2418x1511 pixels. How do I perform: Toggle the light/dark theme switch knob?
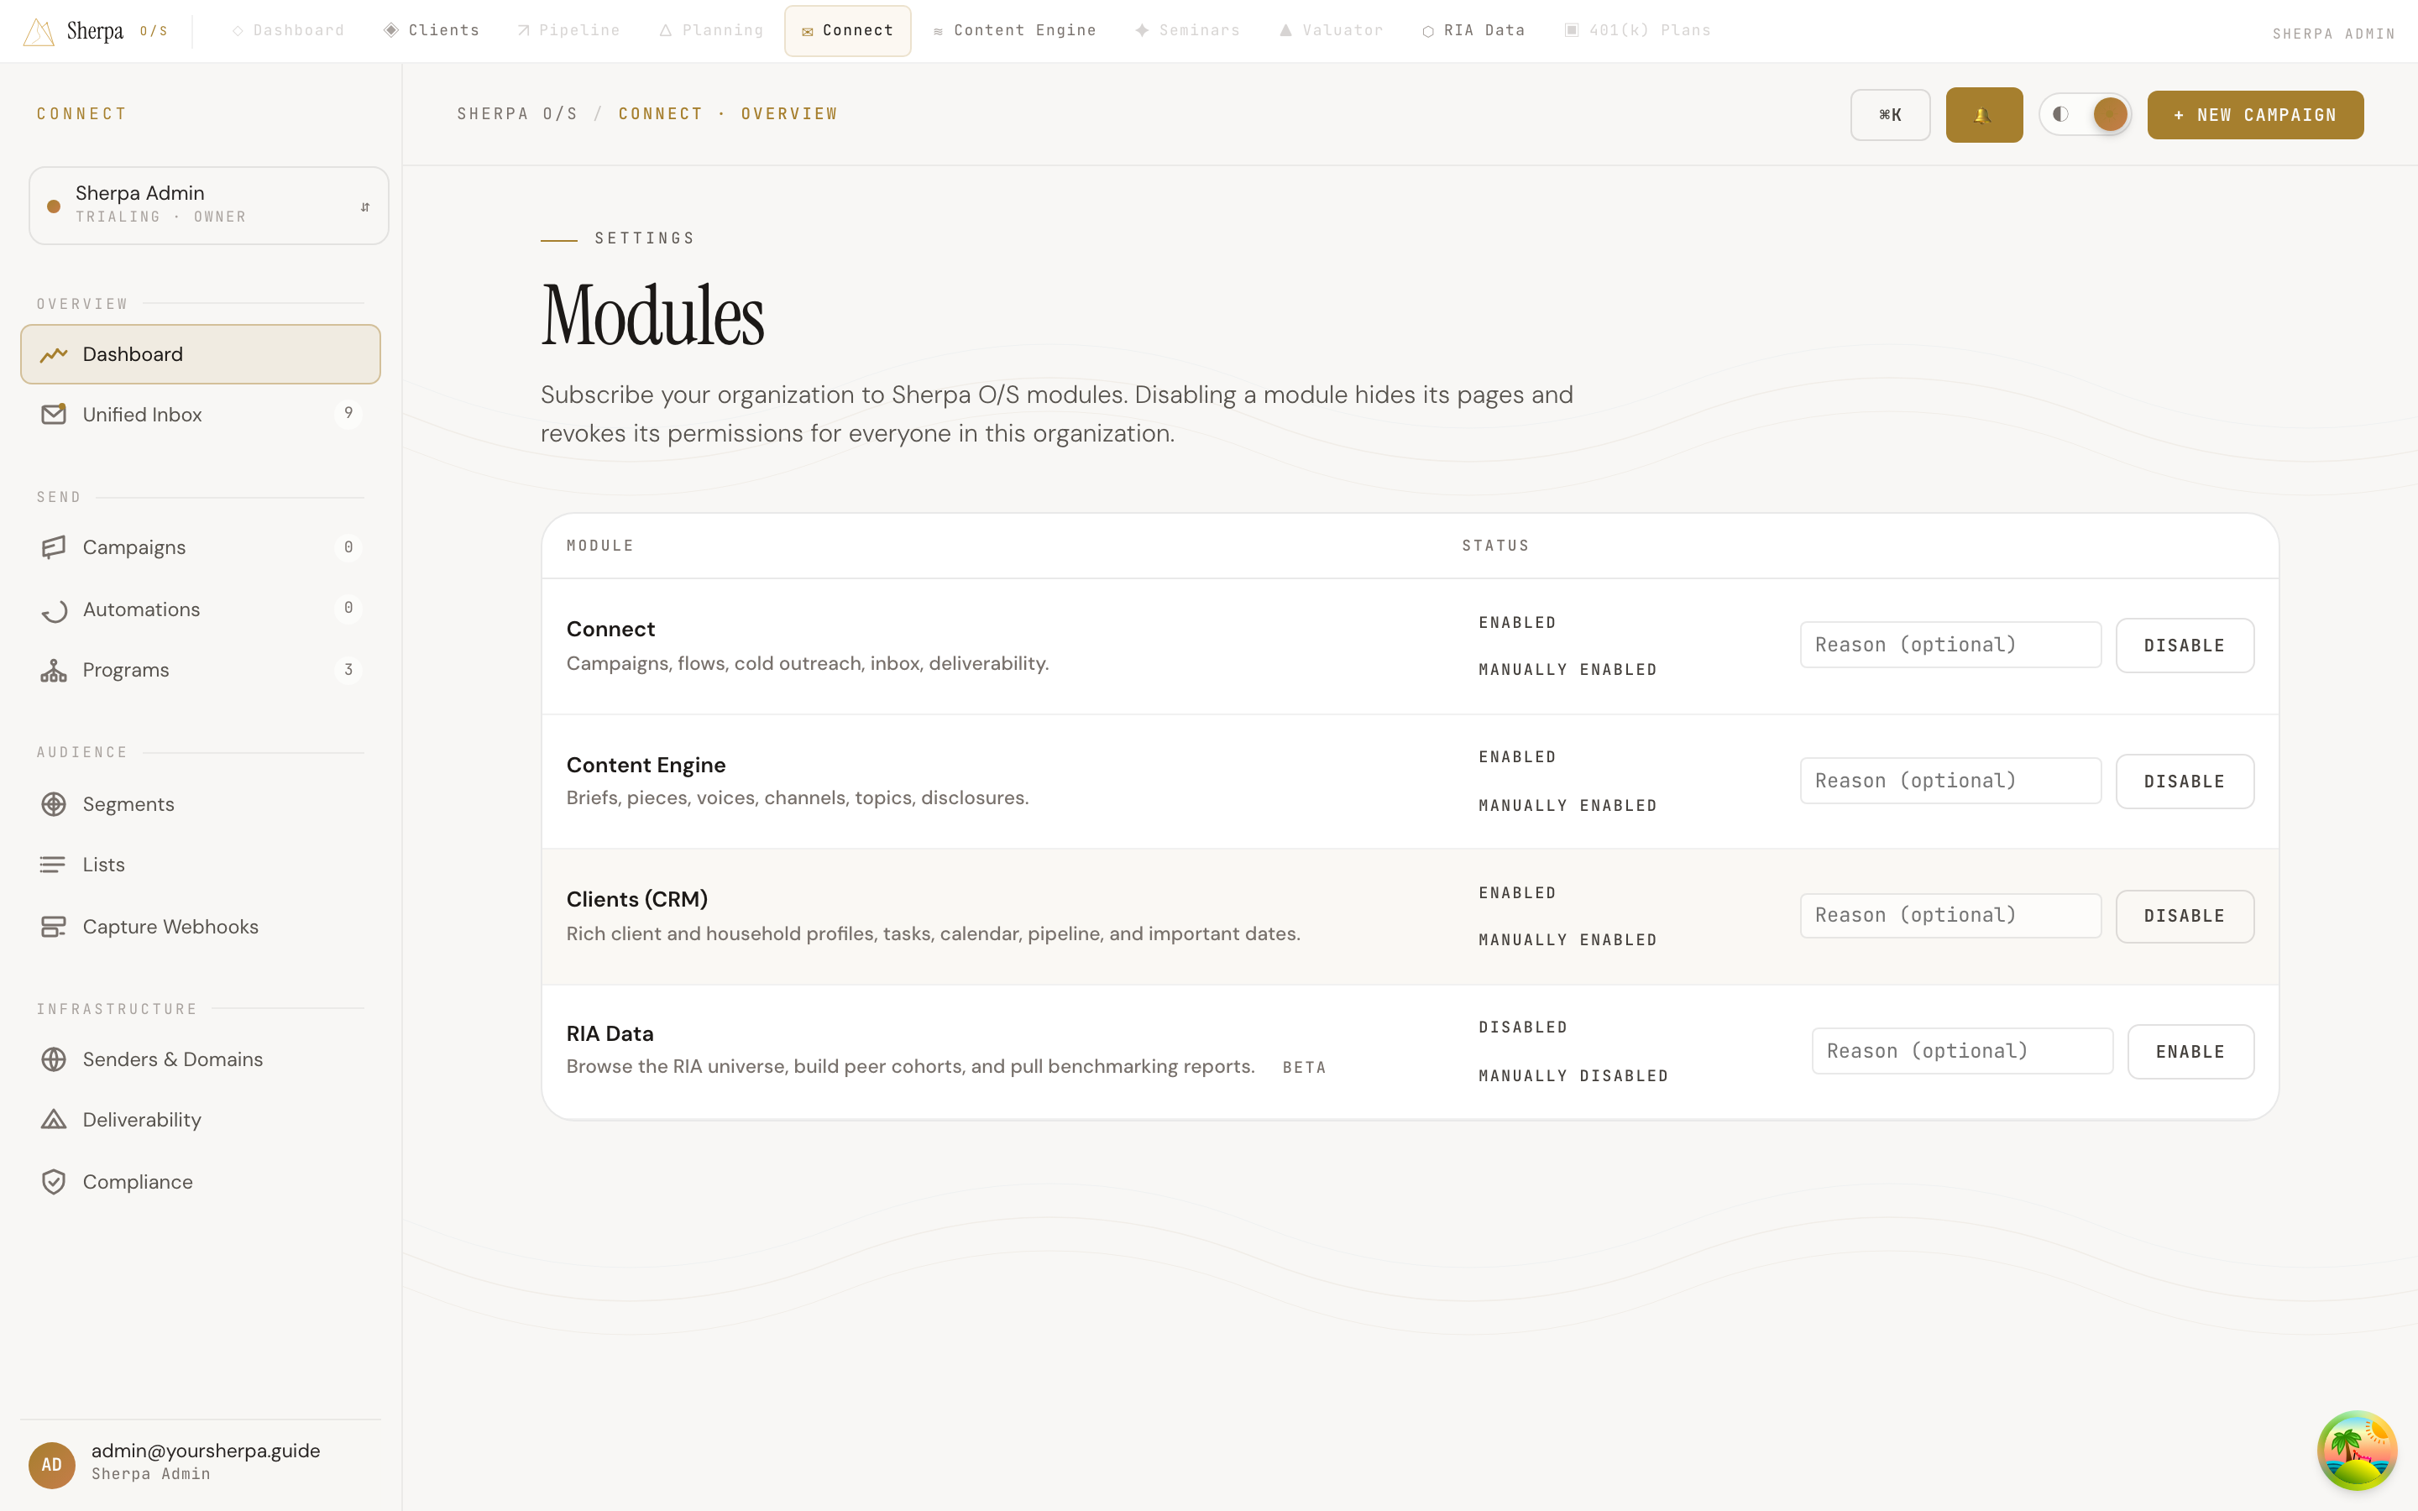2109,114
